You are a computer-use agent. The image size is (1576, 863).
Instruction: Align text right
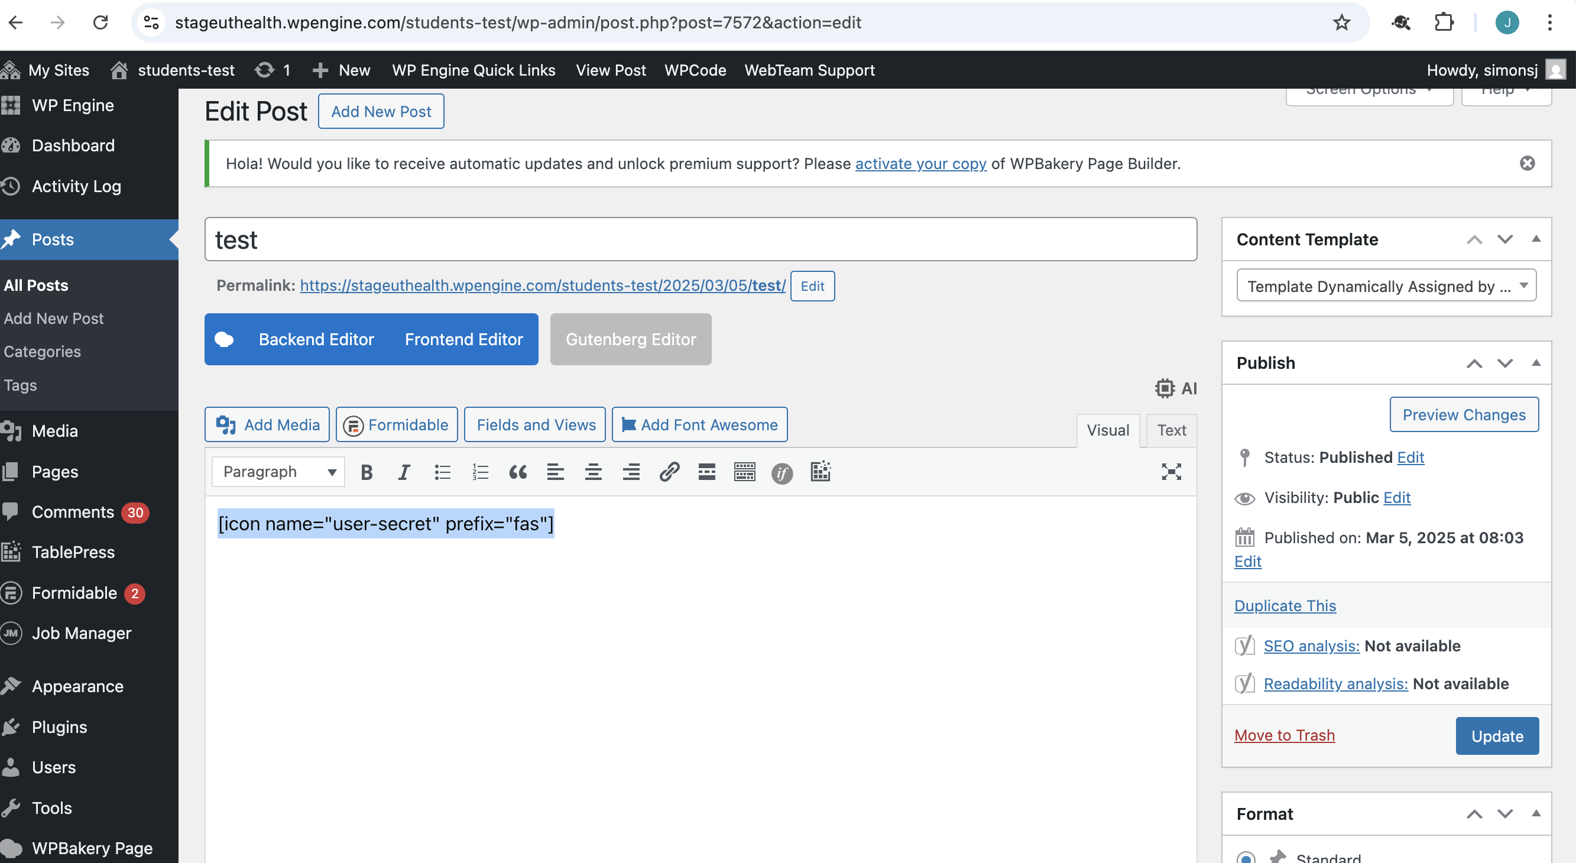[x=631, y=472]
